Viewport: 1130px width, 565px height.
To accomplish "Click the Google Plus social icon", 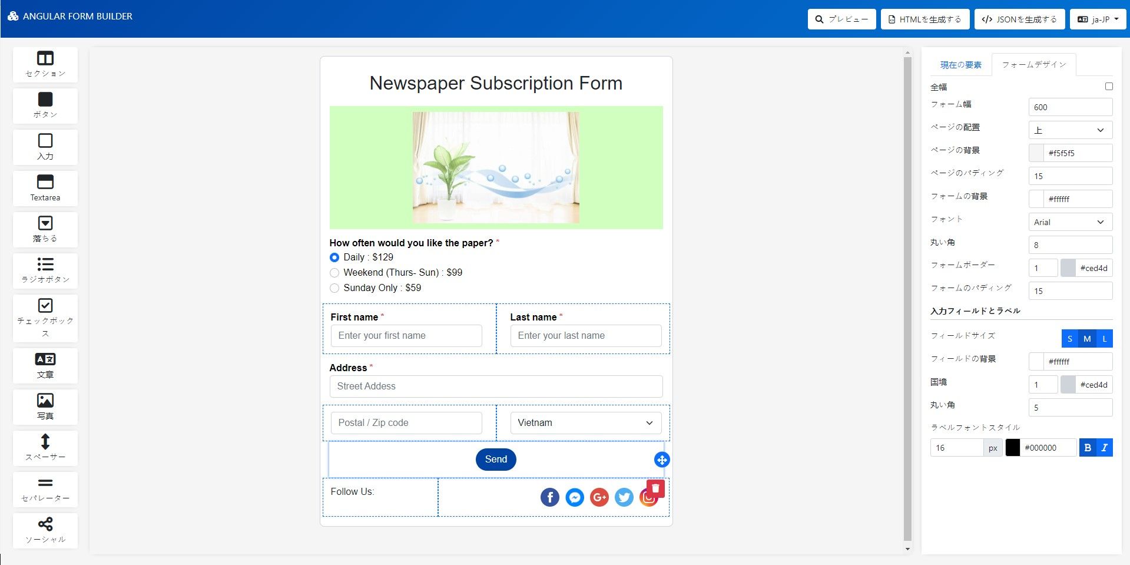I will coord(599,497).
